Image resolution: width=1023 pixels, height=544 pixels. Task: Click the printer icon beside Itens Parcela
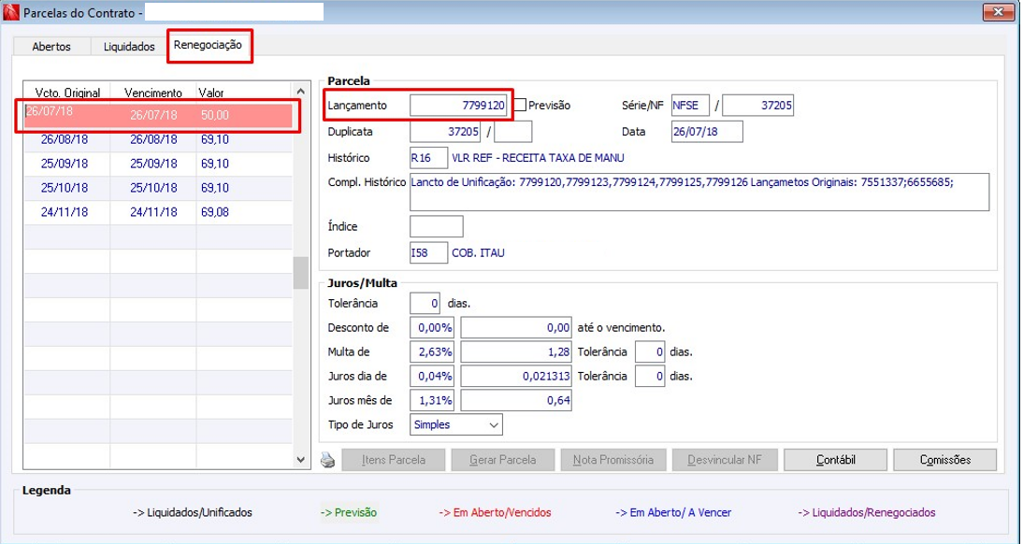pyautogui.click(x=327, y=461)
